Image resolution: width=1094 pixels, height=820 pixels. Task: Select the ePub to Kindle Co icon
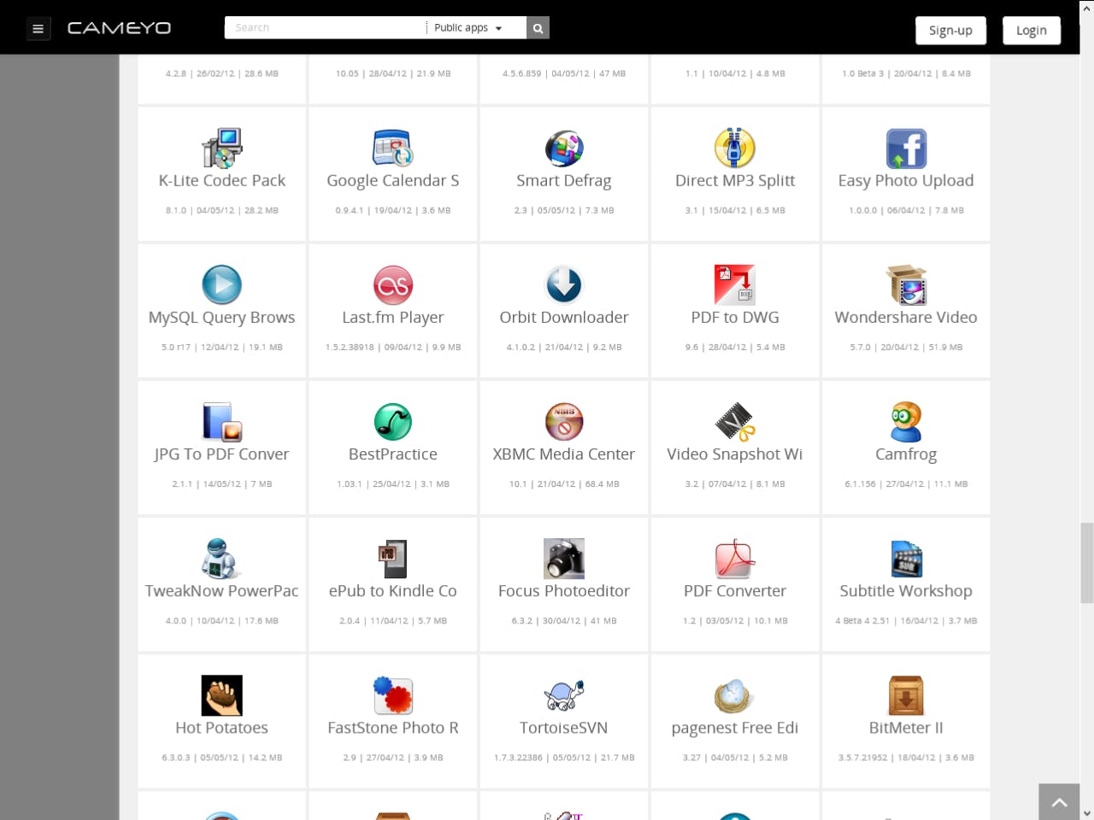(393, 559)
